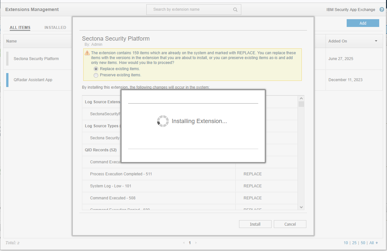This screenshot has width=387, height=251.
Task: Show All items per page
Action: click(372, 243)
